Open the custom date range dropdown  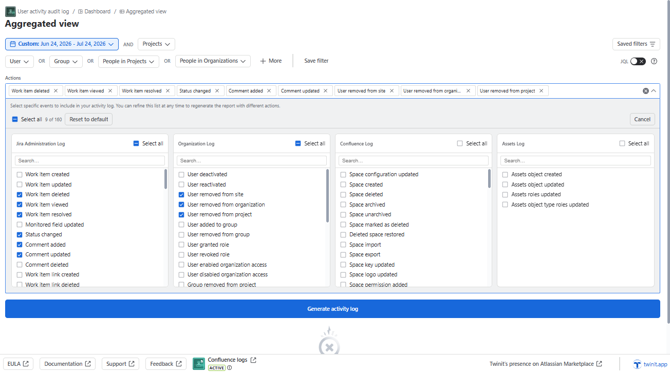(62, 44)
